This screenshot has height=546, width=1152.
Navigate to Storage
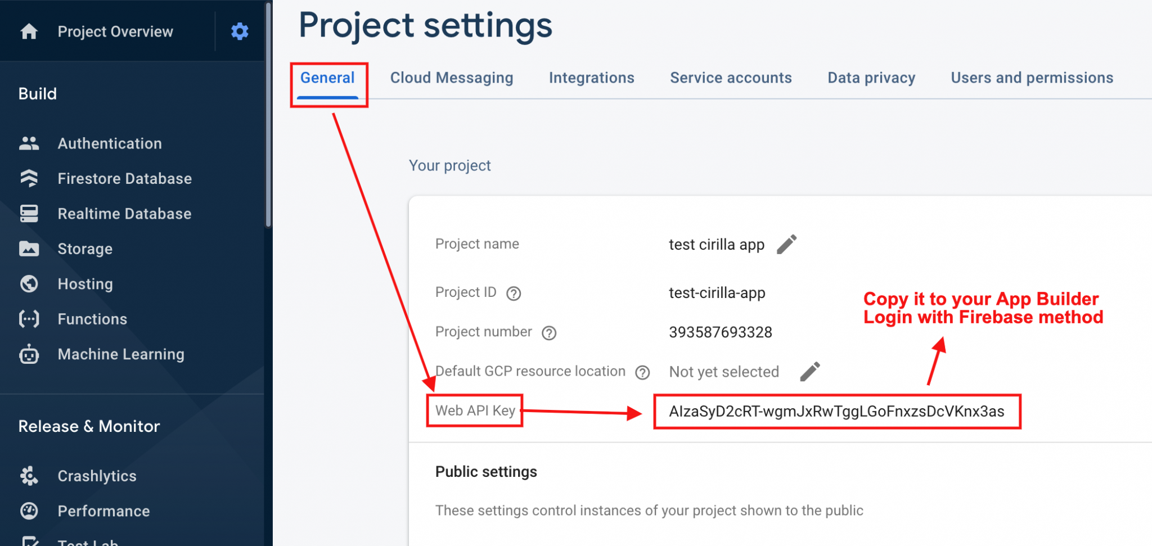click(85, 249)
